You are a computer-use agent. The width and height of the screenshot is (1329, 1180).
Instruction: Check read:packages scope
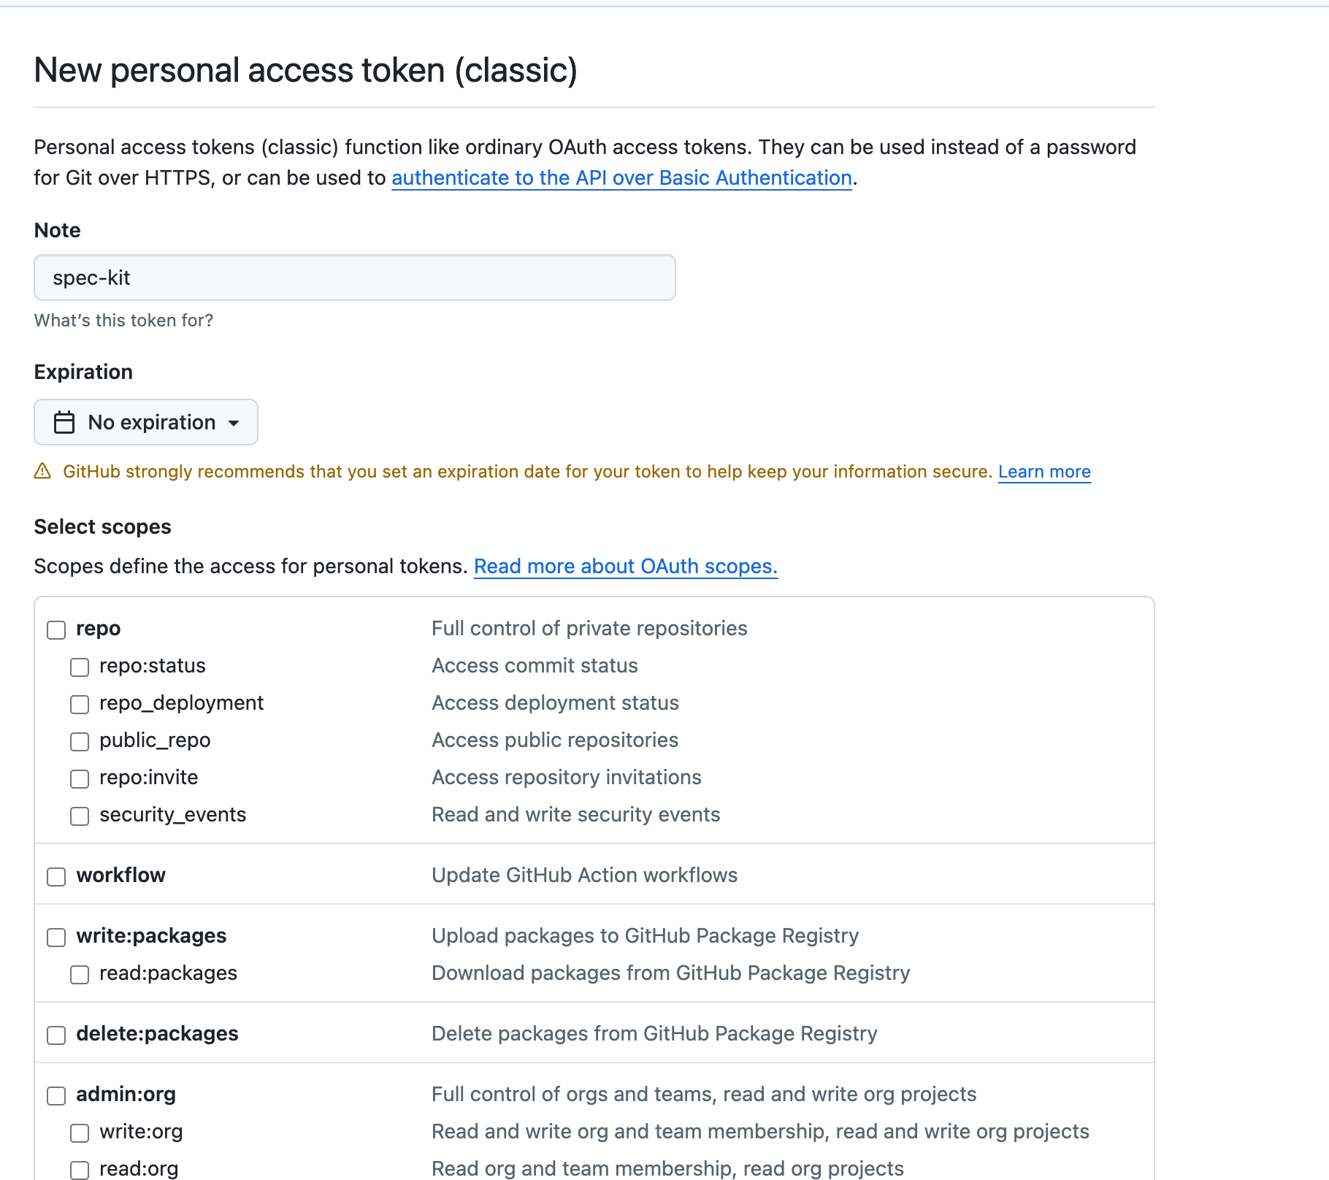tap(79, 974)
